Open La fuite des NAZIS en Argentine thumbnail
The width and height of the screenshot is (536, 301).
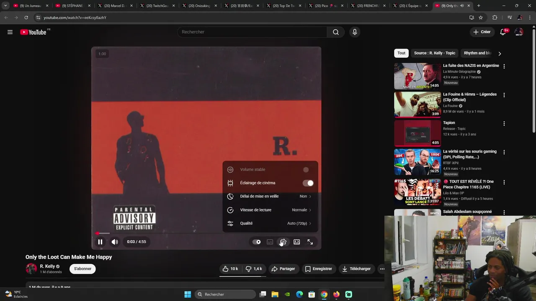click(x=417, y=76)
